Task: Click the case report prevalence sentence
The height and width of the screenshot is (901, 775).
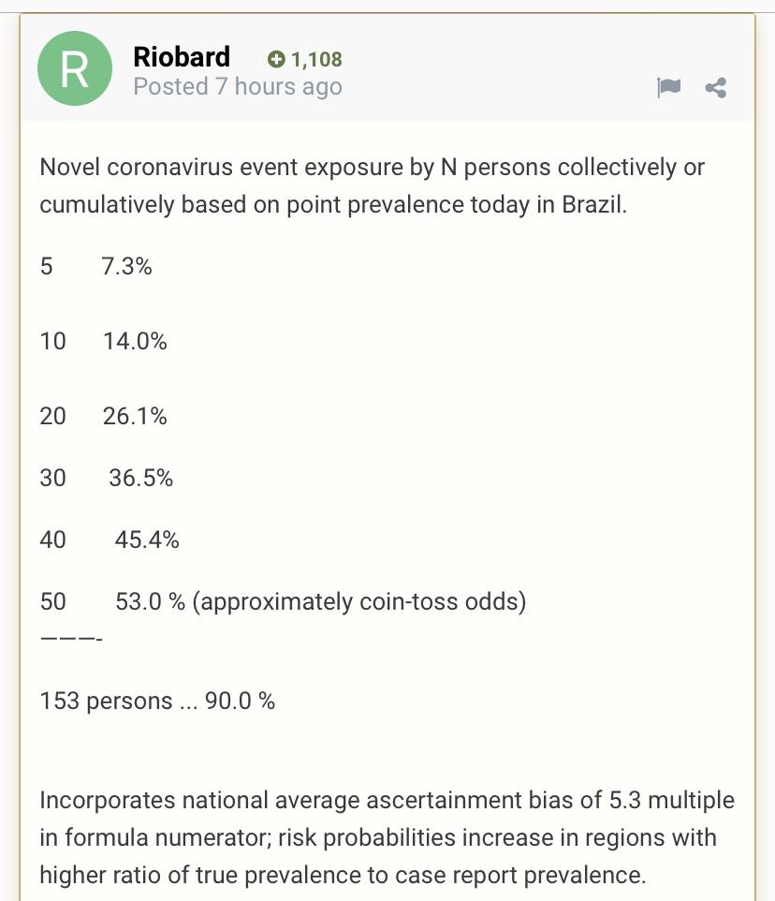Action: (343, 875)
